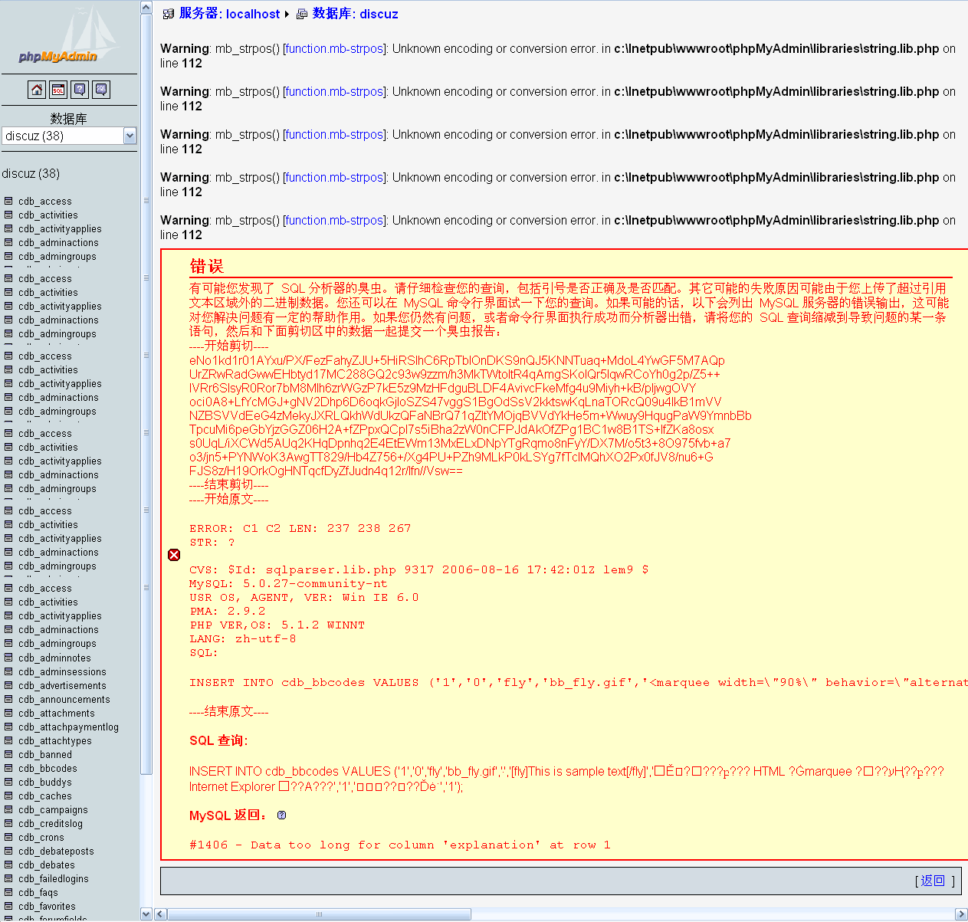This screenshot has height=922, width=968.
Task: Open the SQL query window icon
Action: (58, 89)
